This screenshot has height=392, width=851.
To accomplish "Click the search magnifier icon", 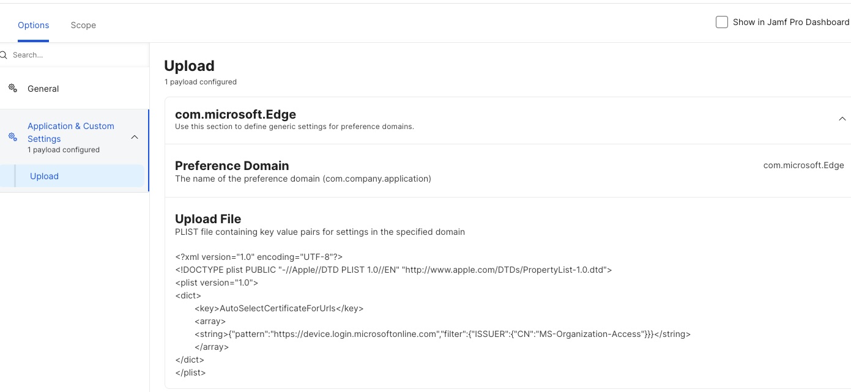I will pos(3,55).
